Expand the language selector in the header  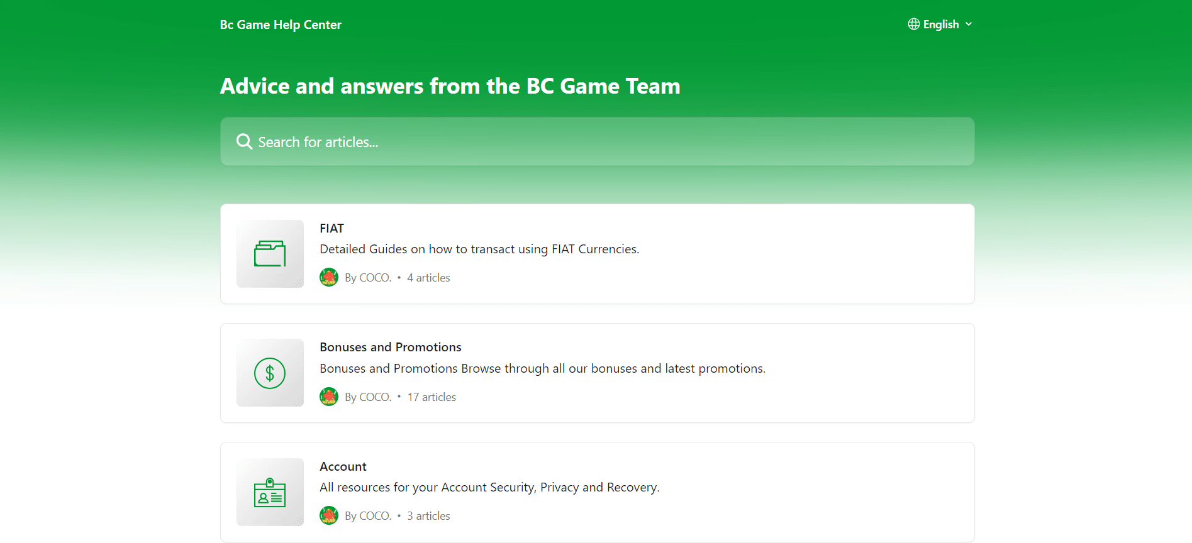click(940, 24)
